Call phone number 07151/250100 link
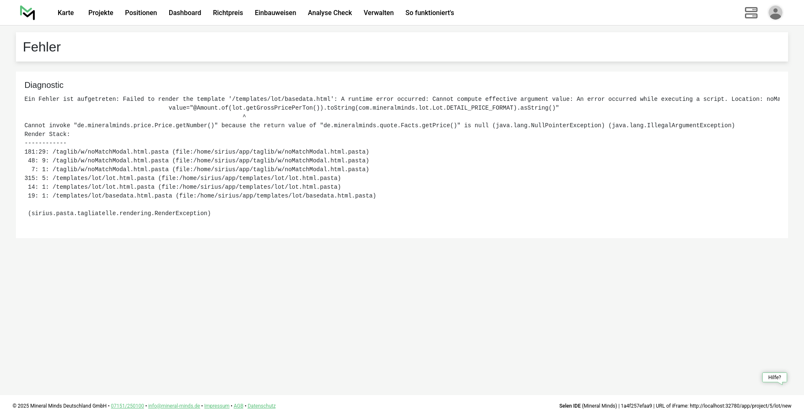This screenshot has width=804, height=416. [x=127, y=406]
